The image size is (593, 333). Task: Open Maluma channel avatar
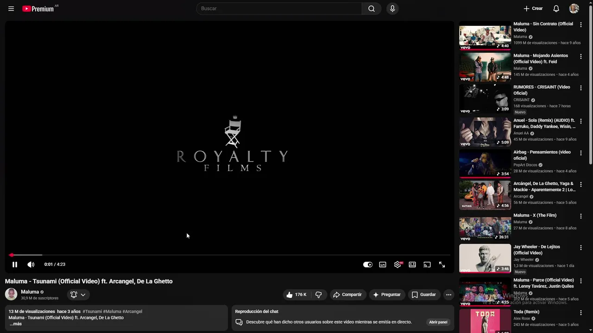coord(11,294)
